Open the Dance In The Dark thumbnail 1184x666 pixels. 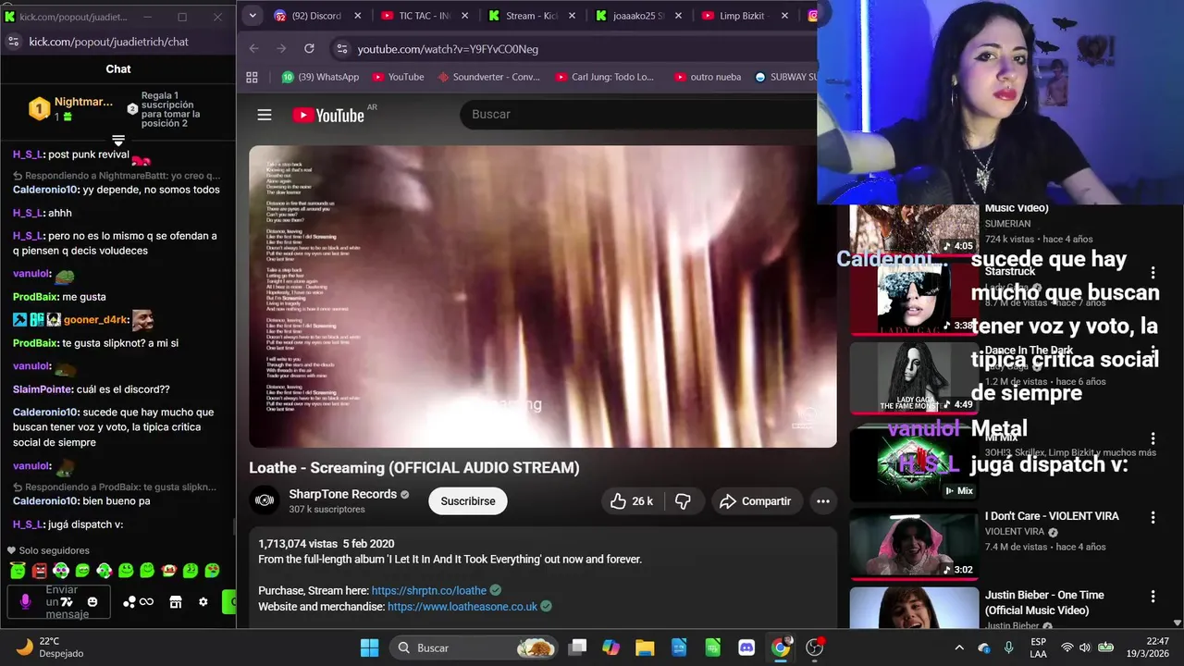click(x=914, y=377)
